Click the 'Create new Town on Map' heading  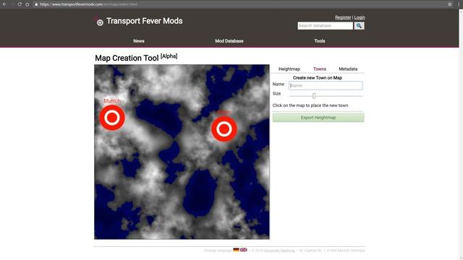tap(318, 78)
